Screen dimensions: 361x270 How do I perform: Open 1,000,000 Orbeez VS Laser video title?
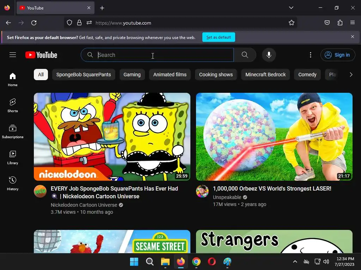coord(272,189)
